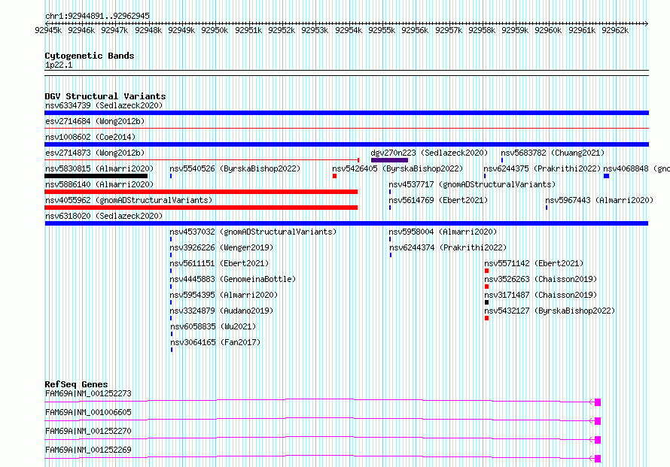Open gene FAM69A|NM_001006605 label

click(88, 412)
